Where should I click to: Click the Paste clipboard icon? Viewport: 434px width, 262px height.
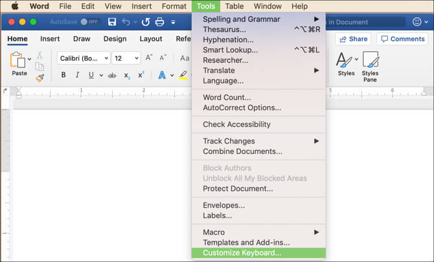click(x=17, y=60)
